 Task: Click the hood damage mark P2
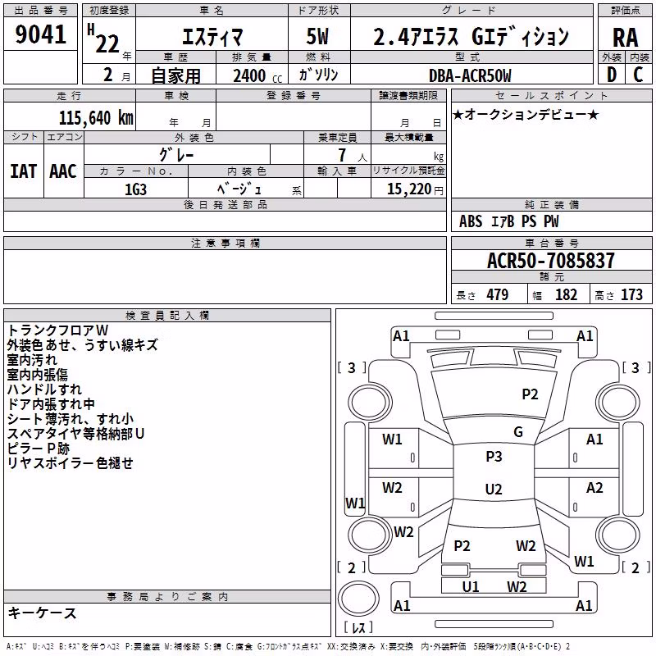coord(530,394)
